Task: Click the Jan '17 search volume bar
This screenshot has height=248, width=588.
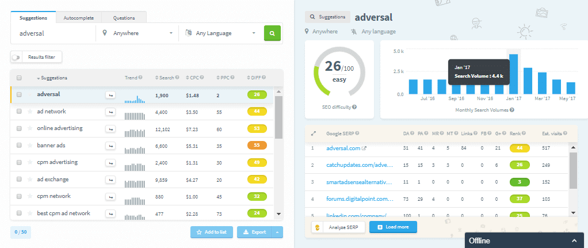Action: pyautogui.click(x=513, y=74)
